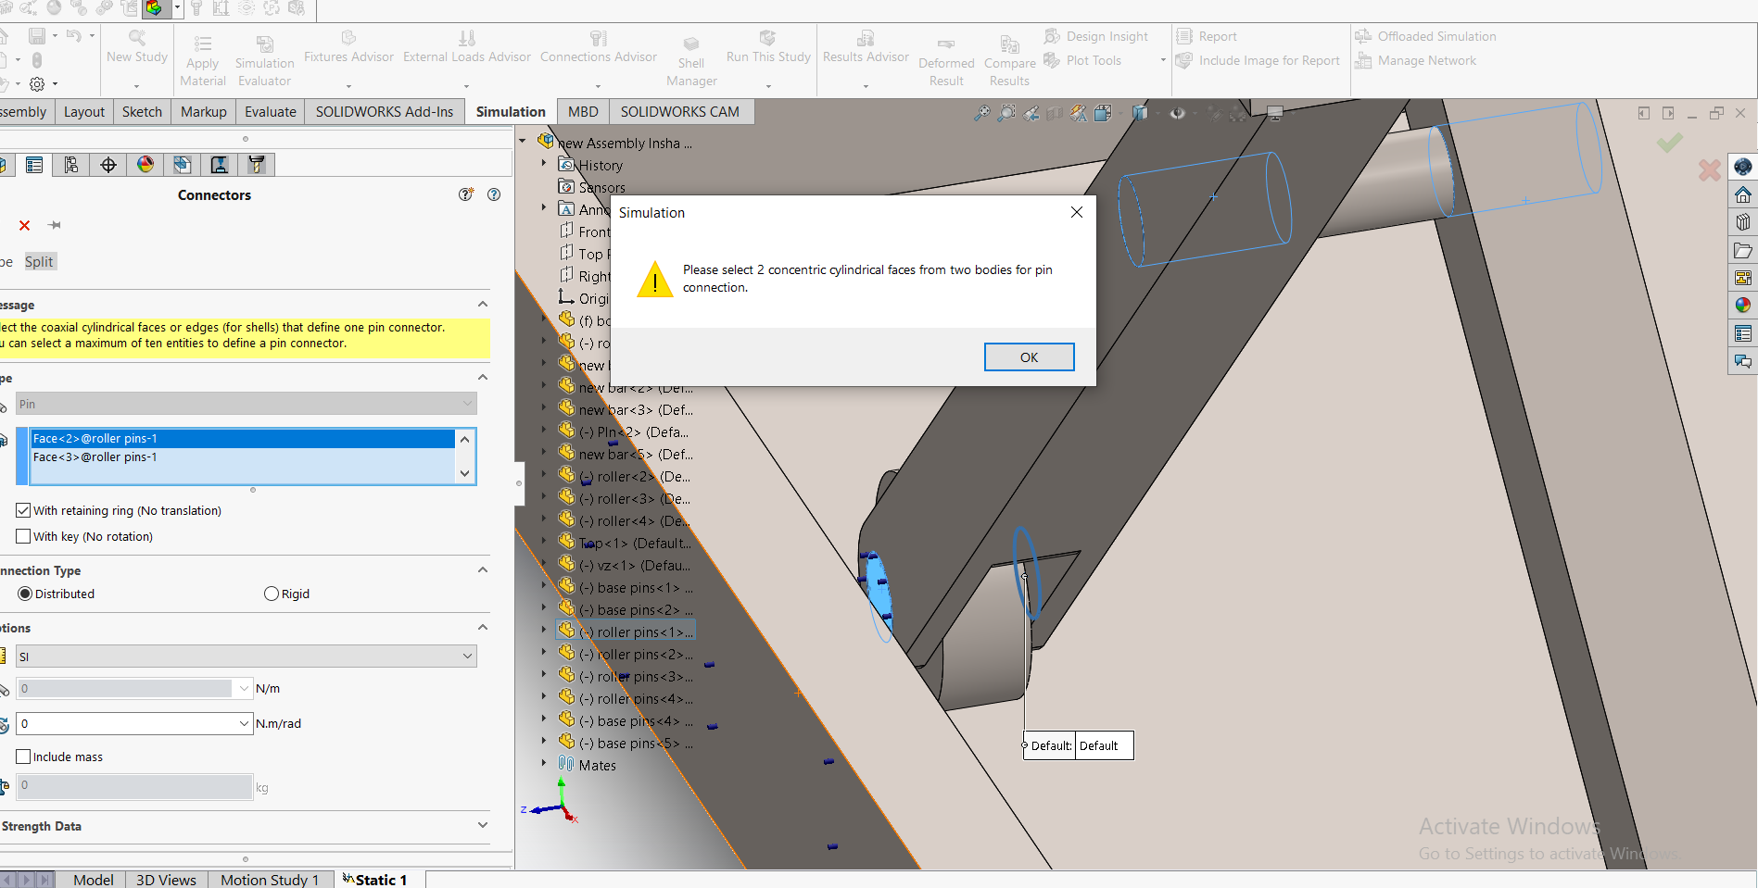
Task: Open the ConfigurationManager tab icon
Action: click(x=71, y=165)
